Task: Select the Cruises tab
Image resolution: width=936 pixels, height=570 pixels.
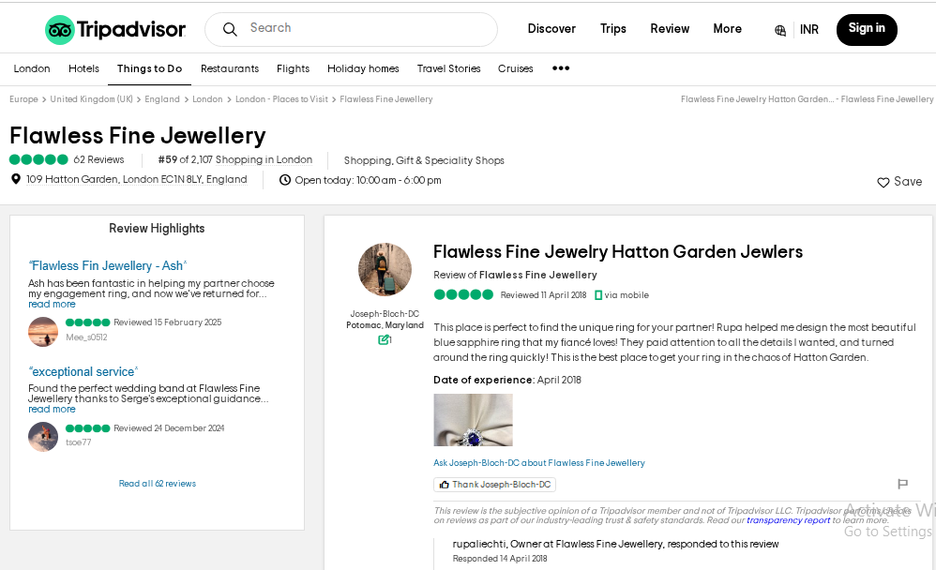Action: (515, 68)
